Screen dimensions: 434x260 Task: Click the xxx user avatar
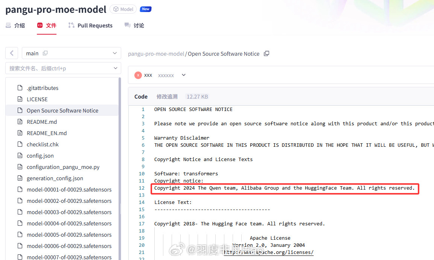point(138,75)
